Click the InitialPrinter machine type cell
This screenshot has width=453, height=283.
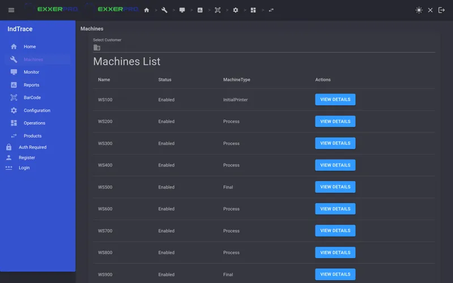coord(235,100)
